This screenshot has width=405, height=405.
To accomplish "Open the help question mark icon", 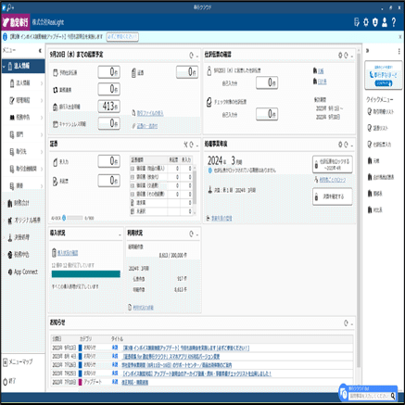I will pos(394,22).
